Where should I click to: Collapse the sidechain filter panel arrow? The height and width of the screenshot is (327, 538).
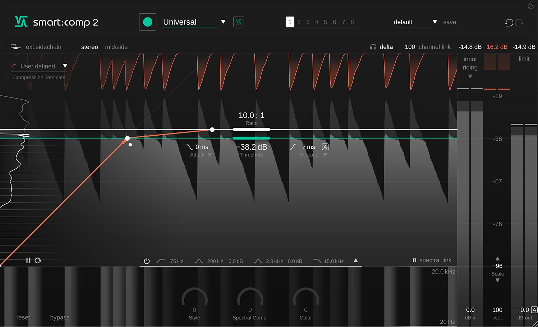tap(356, 260)
